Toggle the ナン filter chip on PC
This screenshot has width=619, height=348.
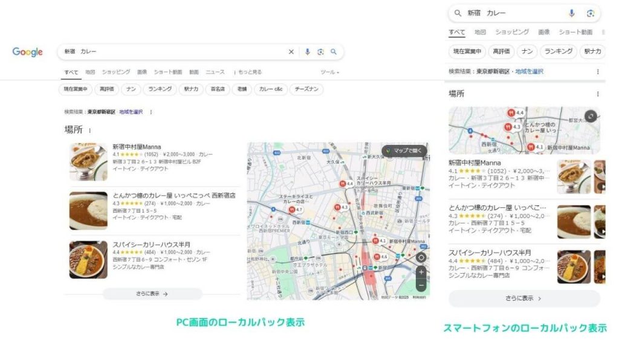(131, 89)
